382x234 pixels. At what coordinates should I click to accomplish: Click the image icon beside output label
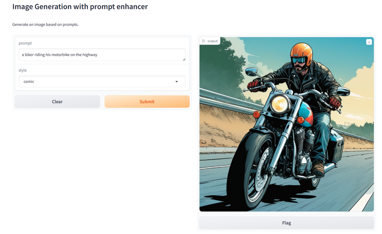pos(203,41)
